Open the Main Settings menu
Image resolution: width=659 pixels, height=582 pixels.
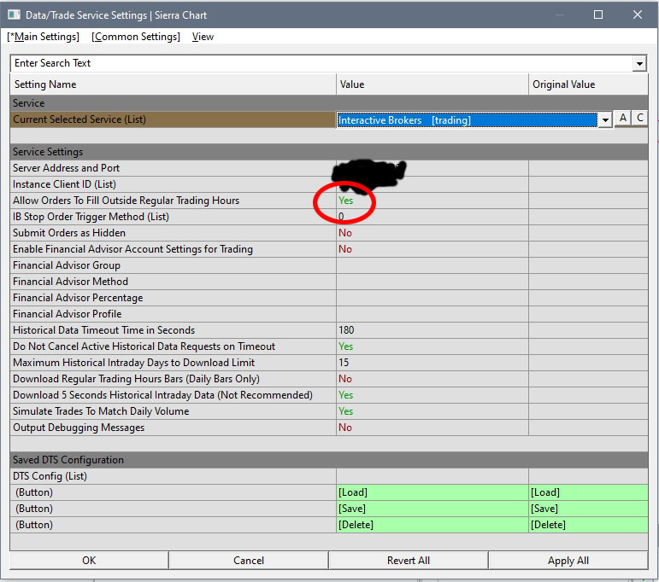tap(43, 37)
